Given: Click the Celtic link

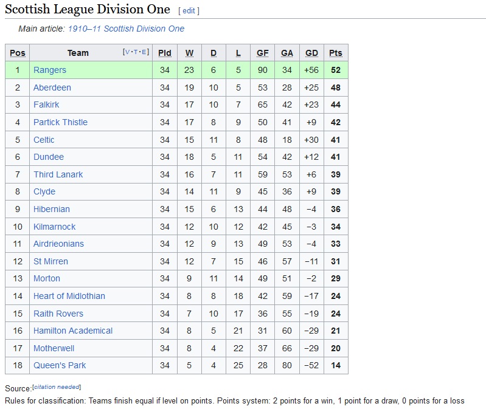Looking at the screenshot, I should (44, 140).
